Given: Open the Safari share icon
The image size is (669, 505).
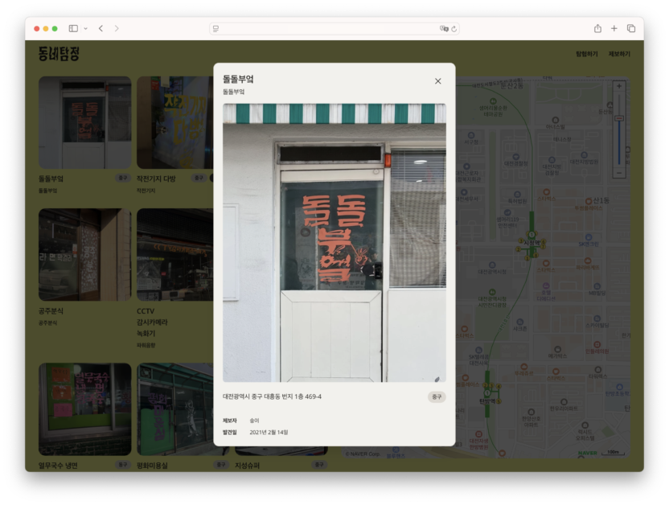Looking at the screenshot, I should pos(597,28).
